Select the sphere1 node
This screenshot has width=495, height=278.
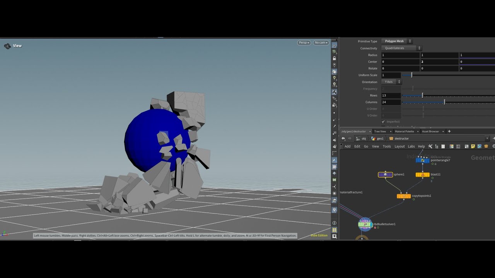(x=385, y=175)
